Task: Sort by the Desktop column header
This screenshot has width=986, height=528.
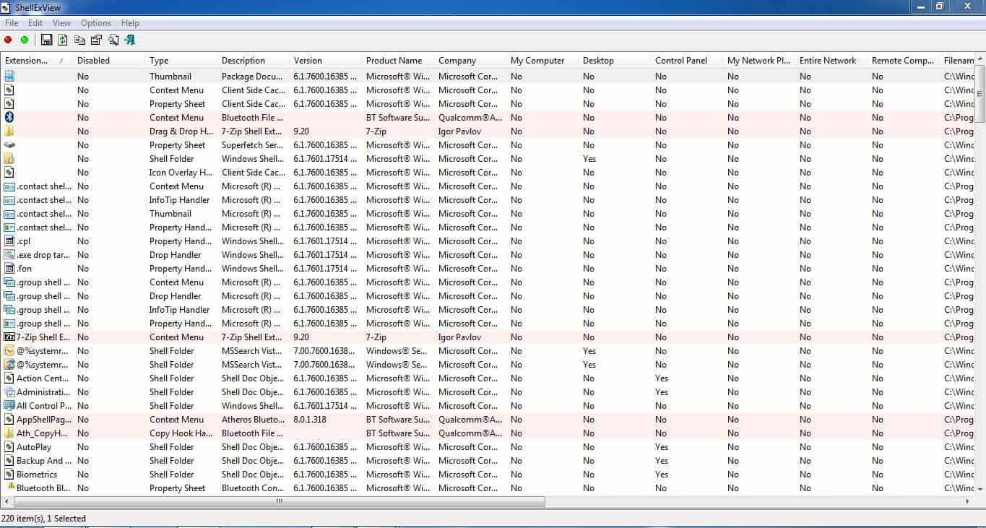Action: [614, 61]
